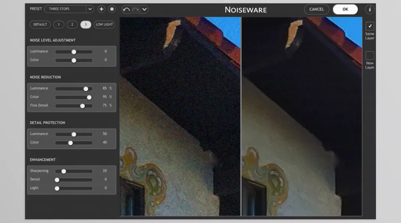Screen dimensions: 401x223
Task: Click the NOISE REDUCTION section heading
Action: click(45, 77)
